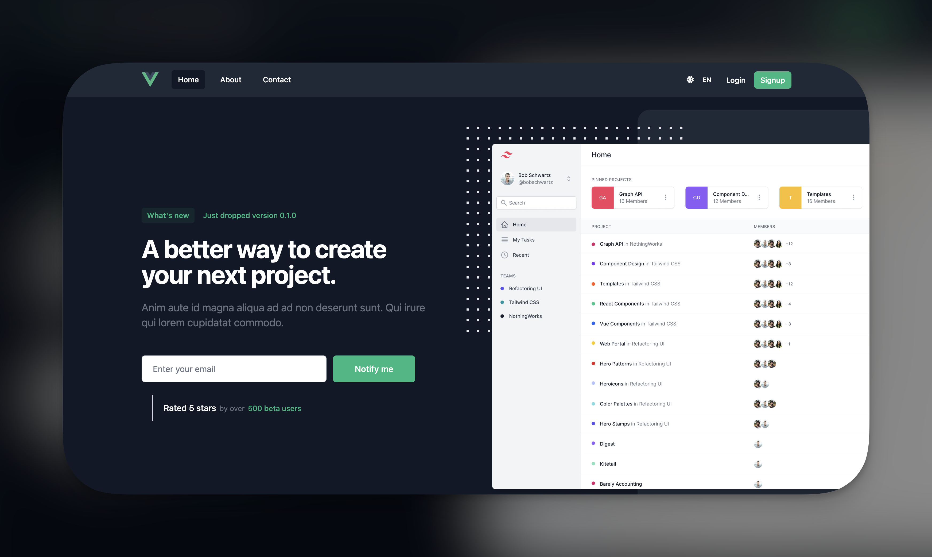Click the Component Design project options icon
The width and height of the screenshot is (932, 557).
[x=760, y=198]
